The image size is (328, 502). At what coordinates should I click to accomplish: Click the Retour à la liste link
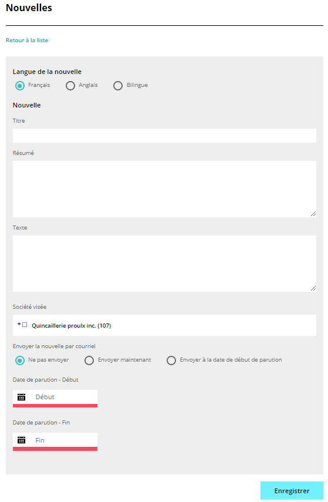[x=27, y=41]
